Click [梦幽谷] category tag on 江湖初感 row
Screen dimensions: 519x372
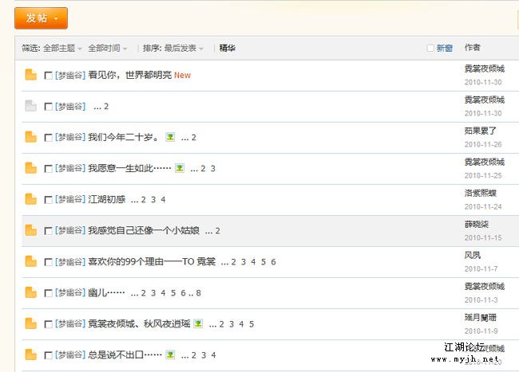70,199
